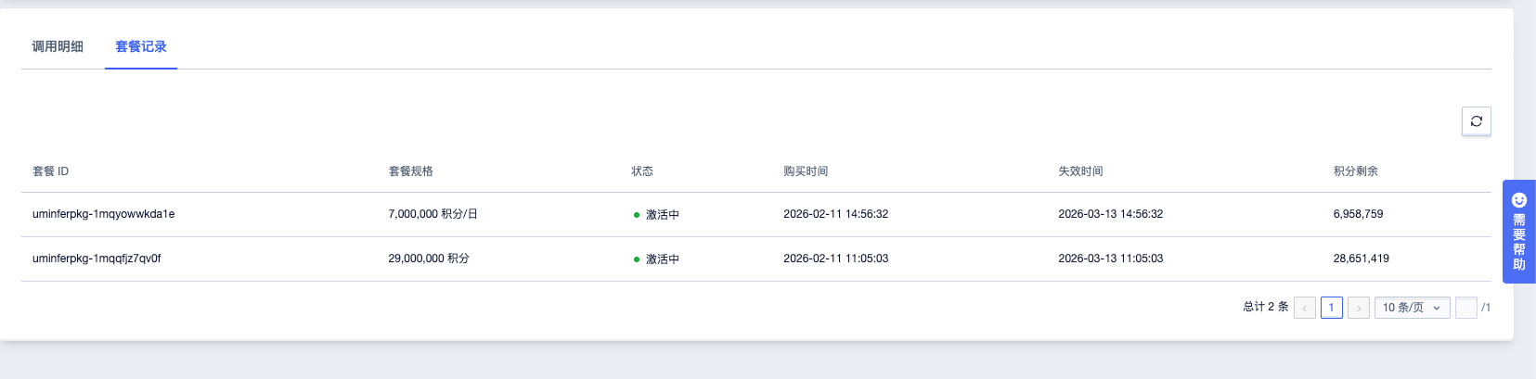This screenshot has height=379, width=1536.
Task: Click the previous page arrow
Action: pos(1304,308)
